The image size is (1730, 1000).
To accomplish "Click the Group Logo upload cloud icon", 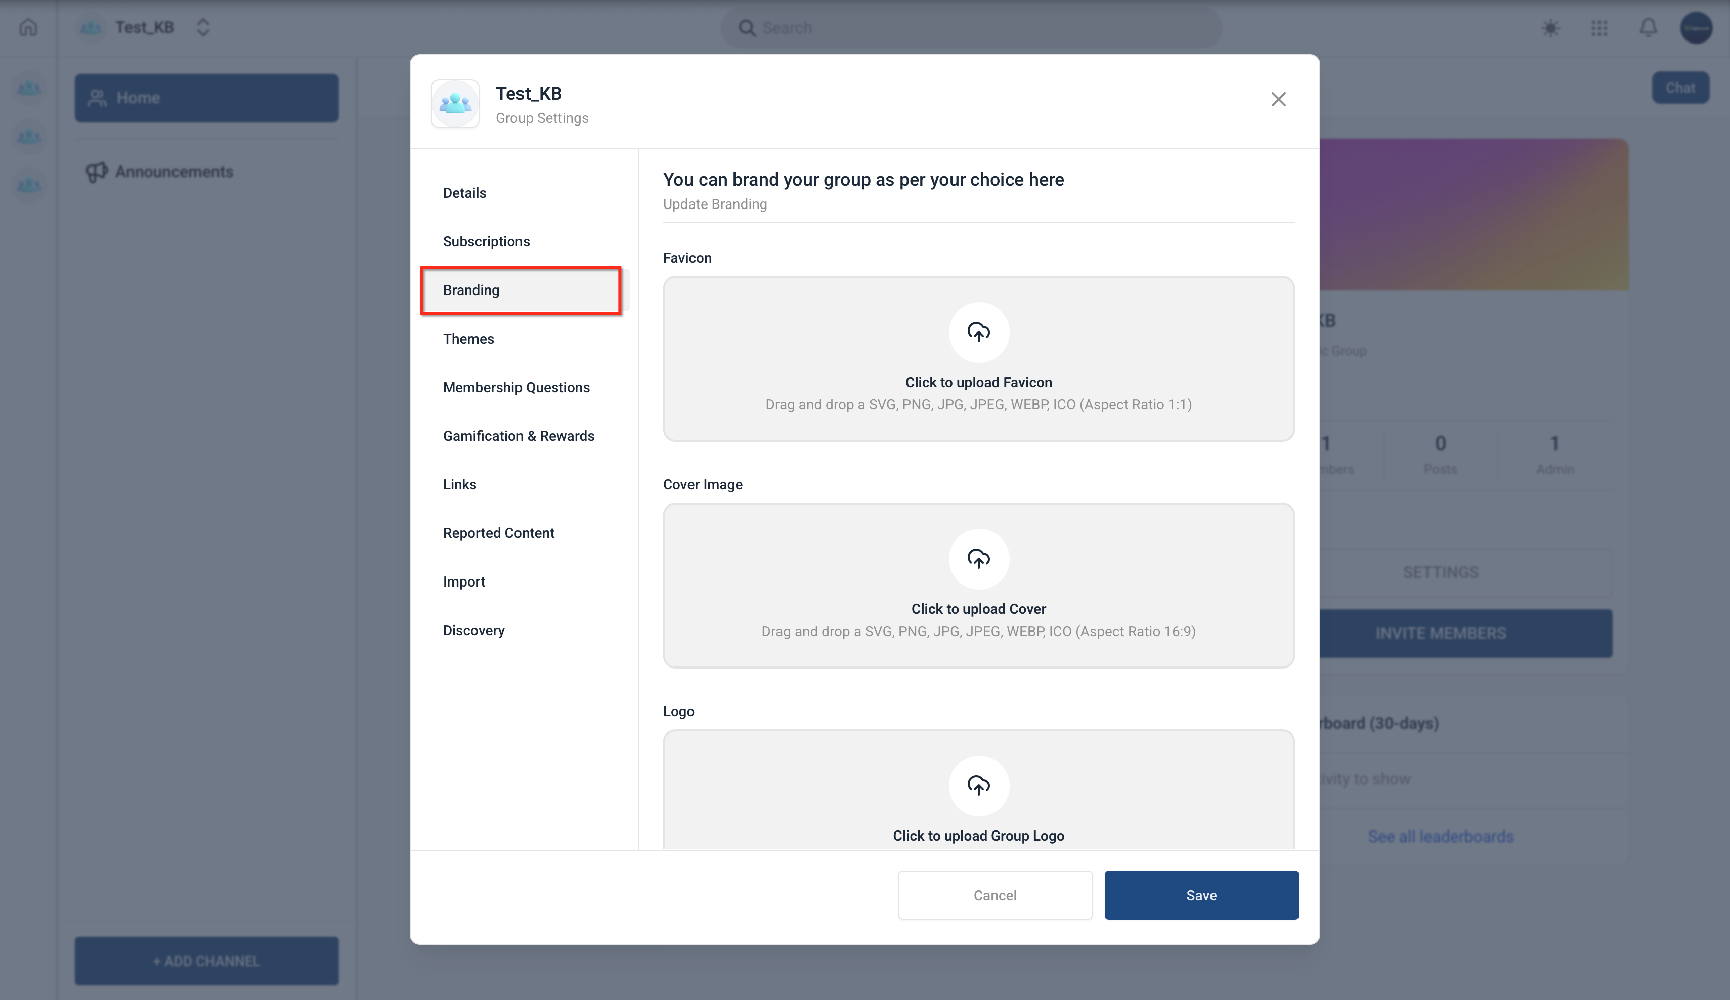I will [x=978, y=785].
